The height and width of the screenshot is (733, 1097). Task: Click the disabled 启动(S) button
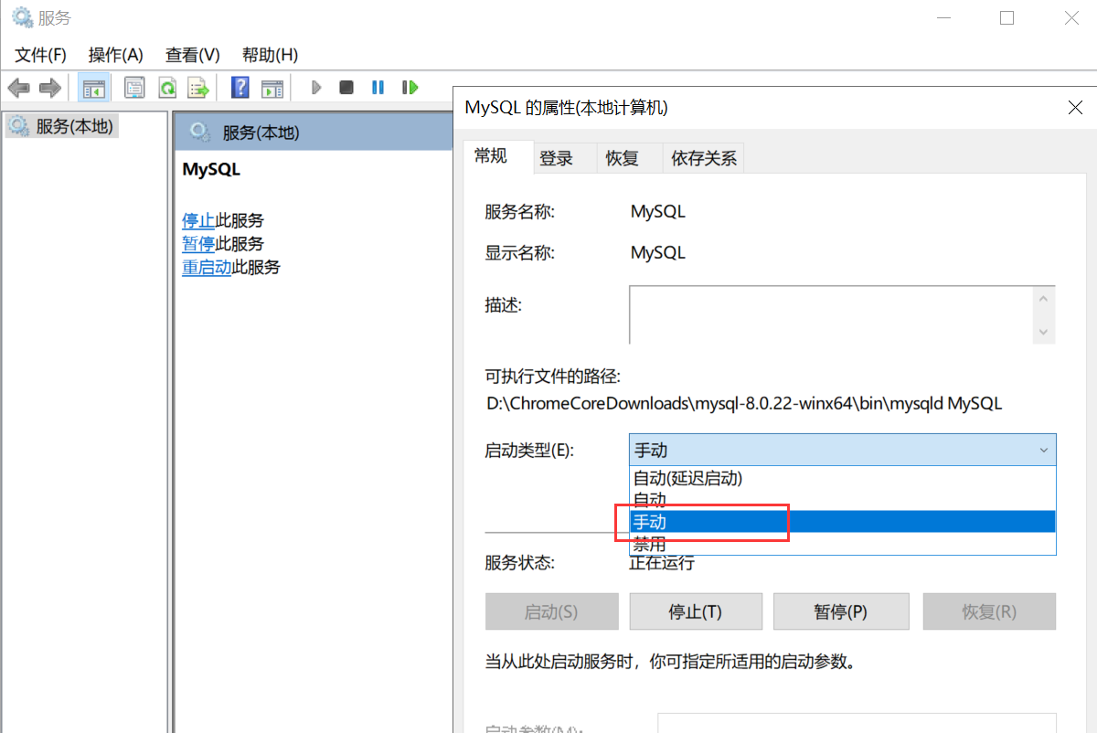(x=551, y=611)
